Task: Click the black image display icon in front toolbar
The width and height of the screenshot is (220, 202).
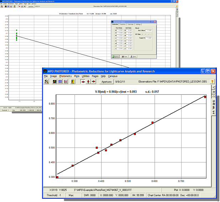Action: pos(55,82)
